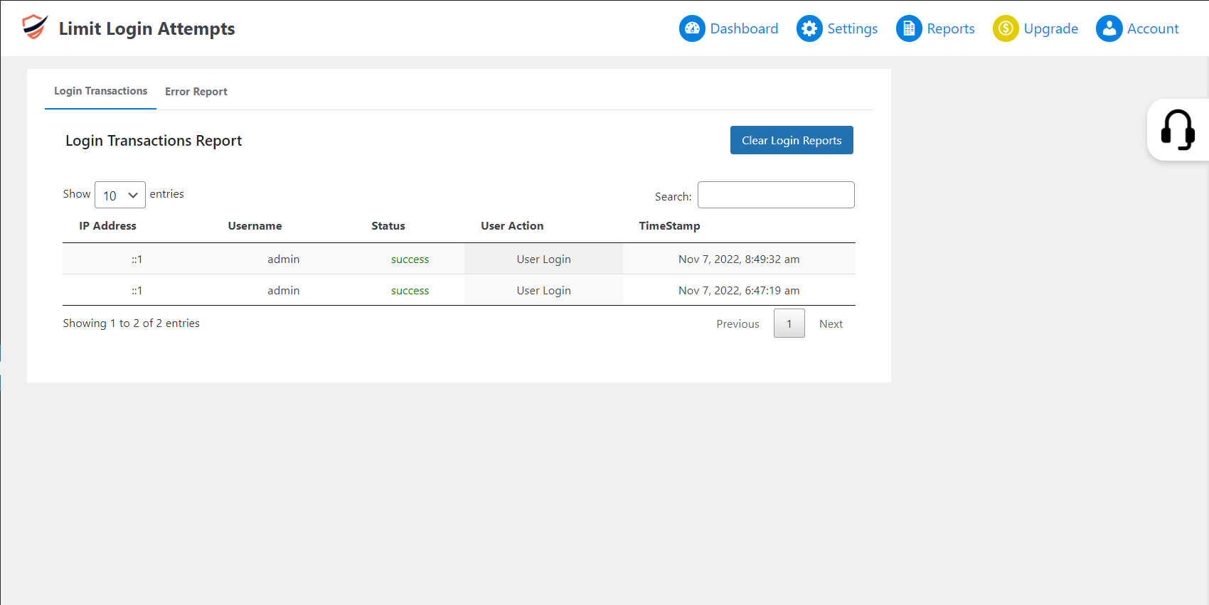Open the Account link text
The height and width of the screenshot is (605, 1209).
pos(1153,28)
